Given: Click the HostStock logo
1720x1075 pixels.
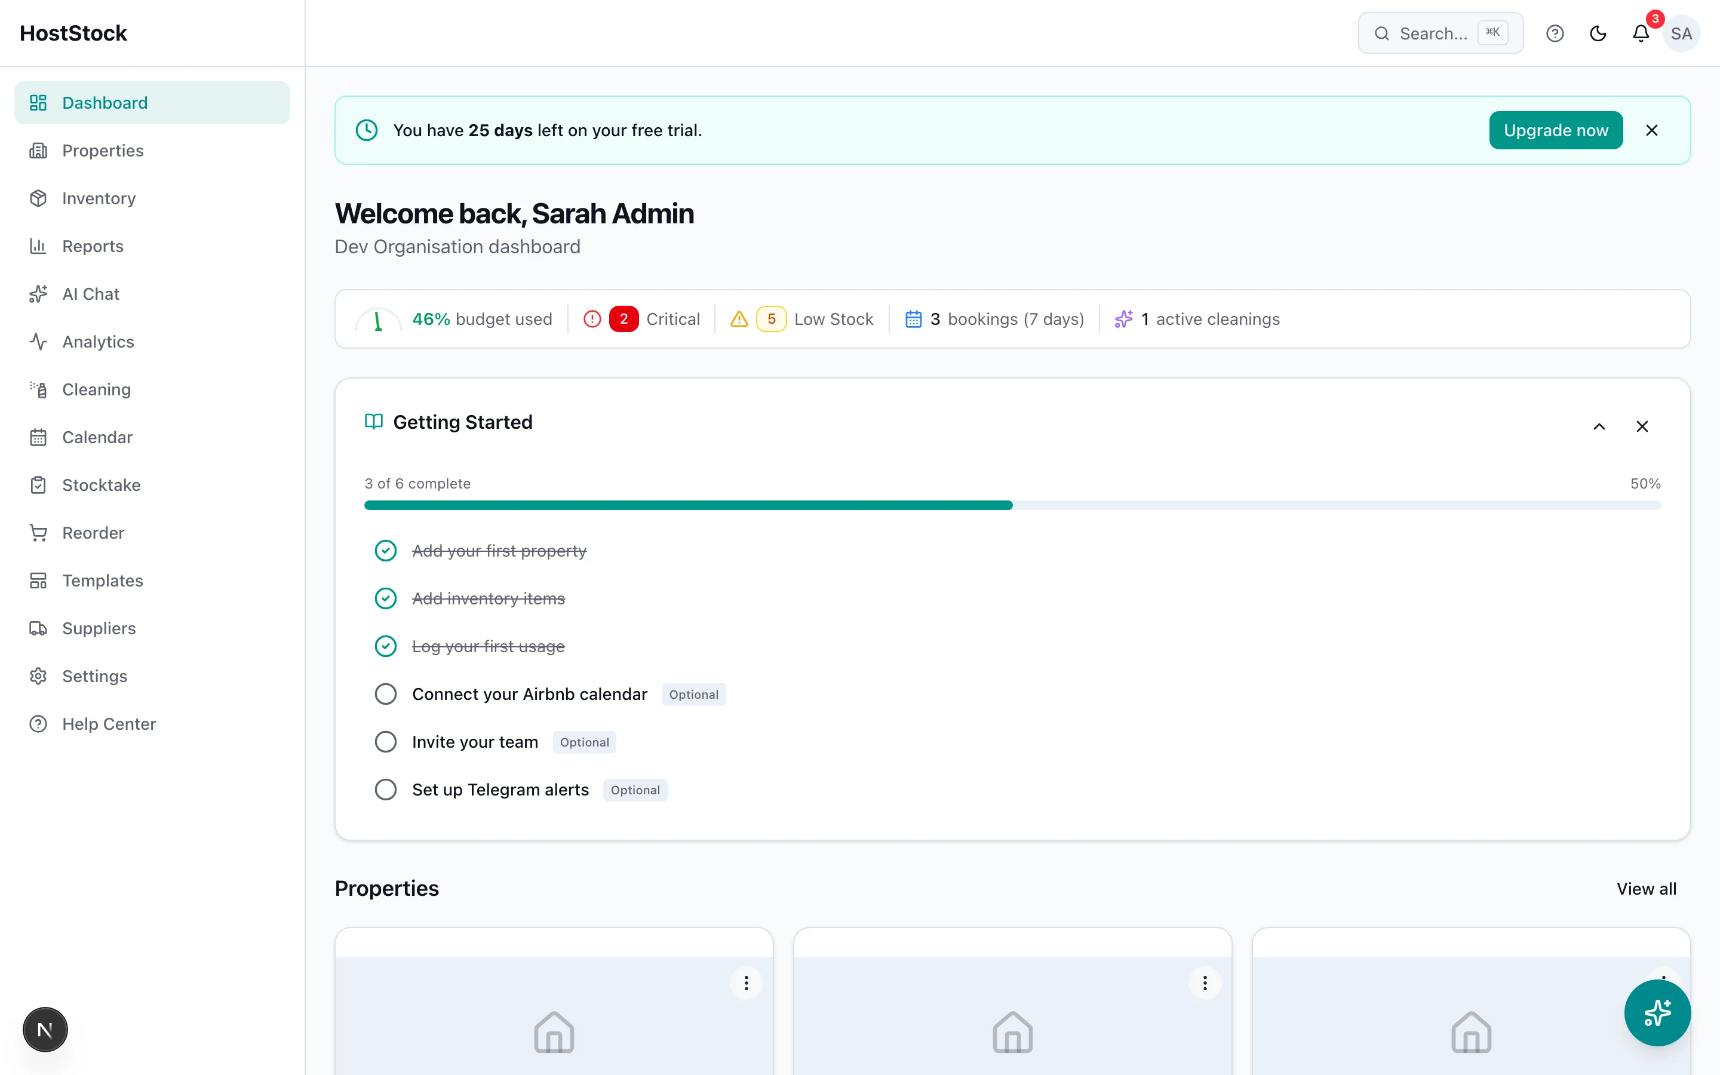Looking at the screenshot, I should [x=73, y=33].
